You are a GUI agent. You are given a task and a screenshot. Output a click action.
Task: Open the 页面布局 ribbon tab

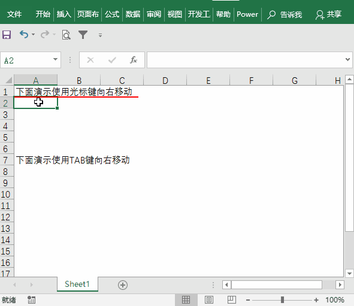88,14
